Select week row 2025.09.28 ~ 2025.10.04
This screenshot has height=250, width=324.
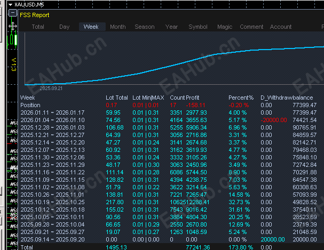(x=52, y=224)
